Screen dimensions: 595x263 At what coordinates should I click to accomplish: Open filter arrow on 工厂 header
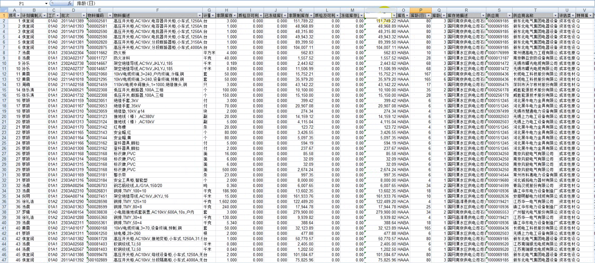[58, 15]
